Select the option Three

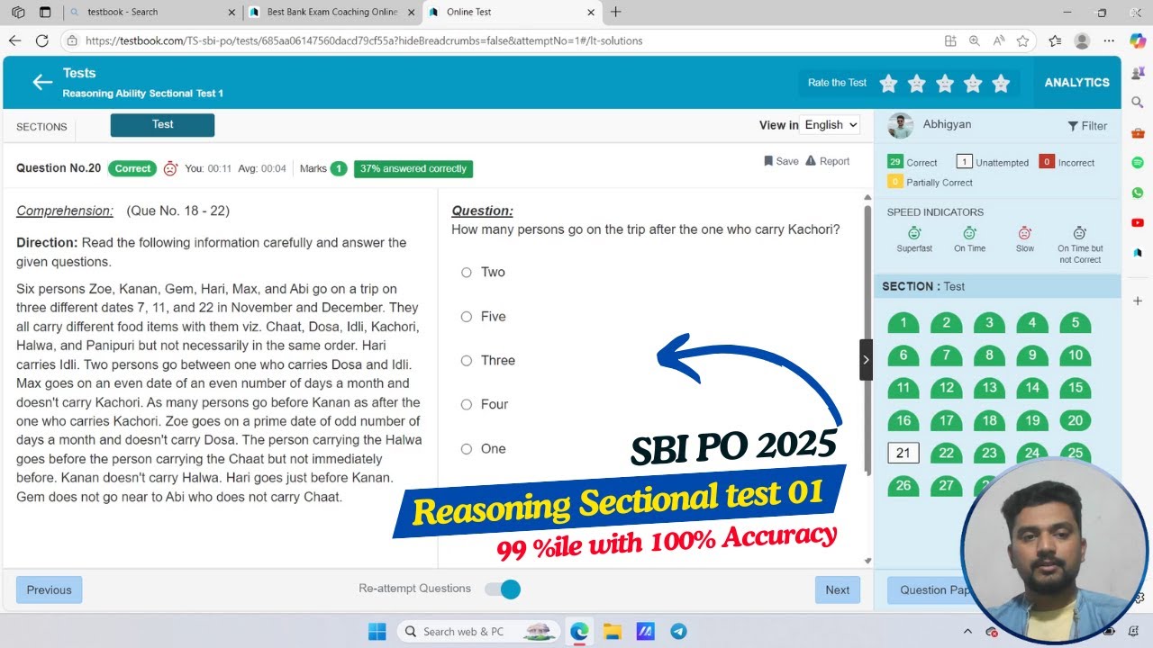click(x=467, y=361)
